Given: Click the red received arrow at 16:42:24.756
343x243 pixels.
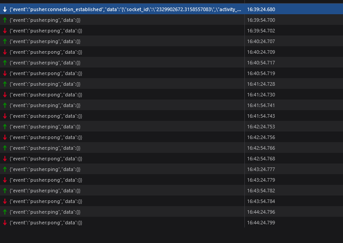Looking at the screenshot, I should (x=5, y=137).
